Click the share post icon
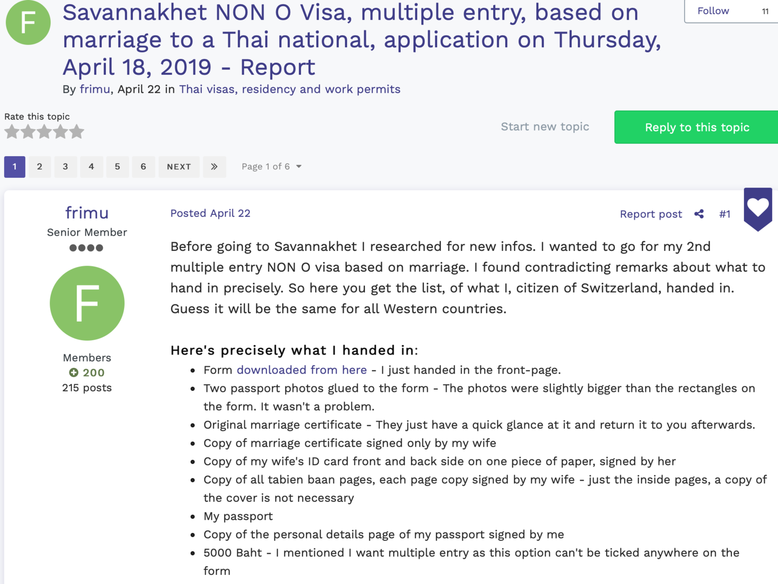 (x=699, y=214)
